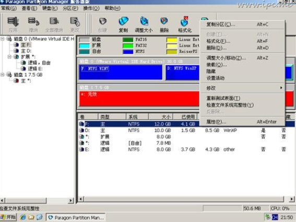Choose 复制分区(C)... in context menu
The height and width of the screenshot is (222, 296).
242,25
